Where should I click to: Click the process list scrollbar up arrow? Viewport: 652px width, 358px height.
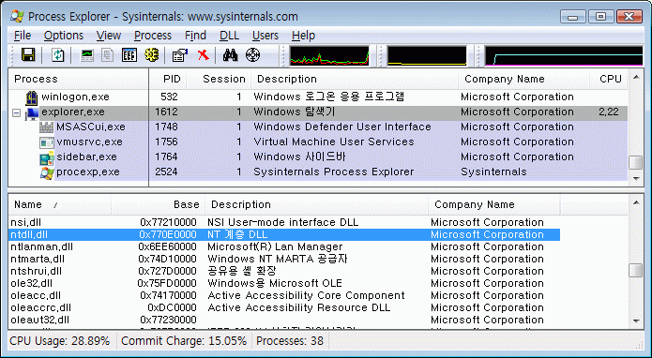point(635,77)
